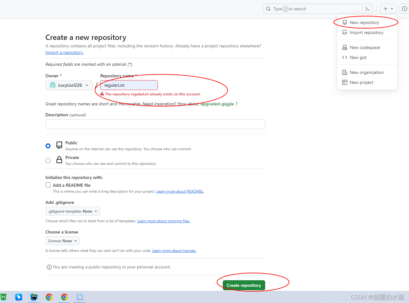Click the LucyLiu1226 avatar icon
Viewport: 409px width, 303px height.
(x=53, y=85)
